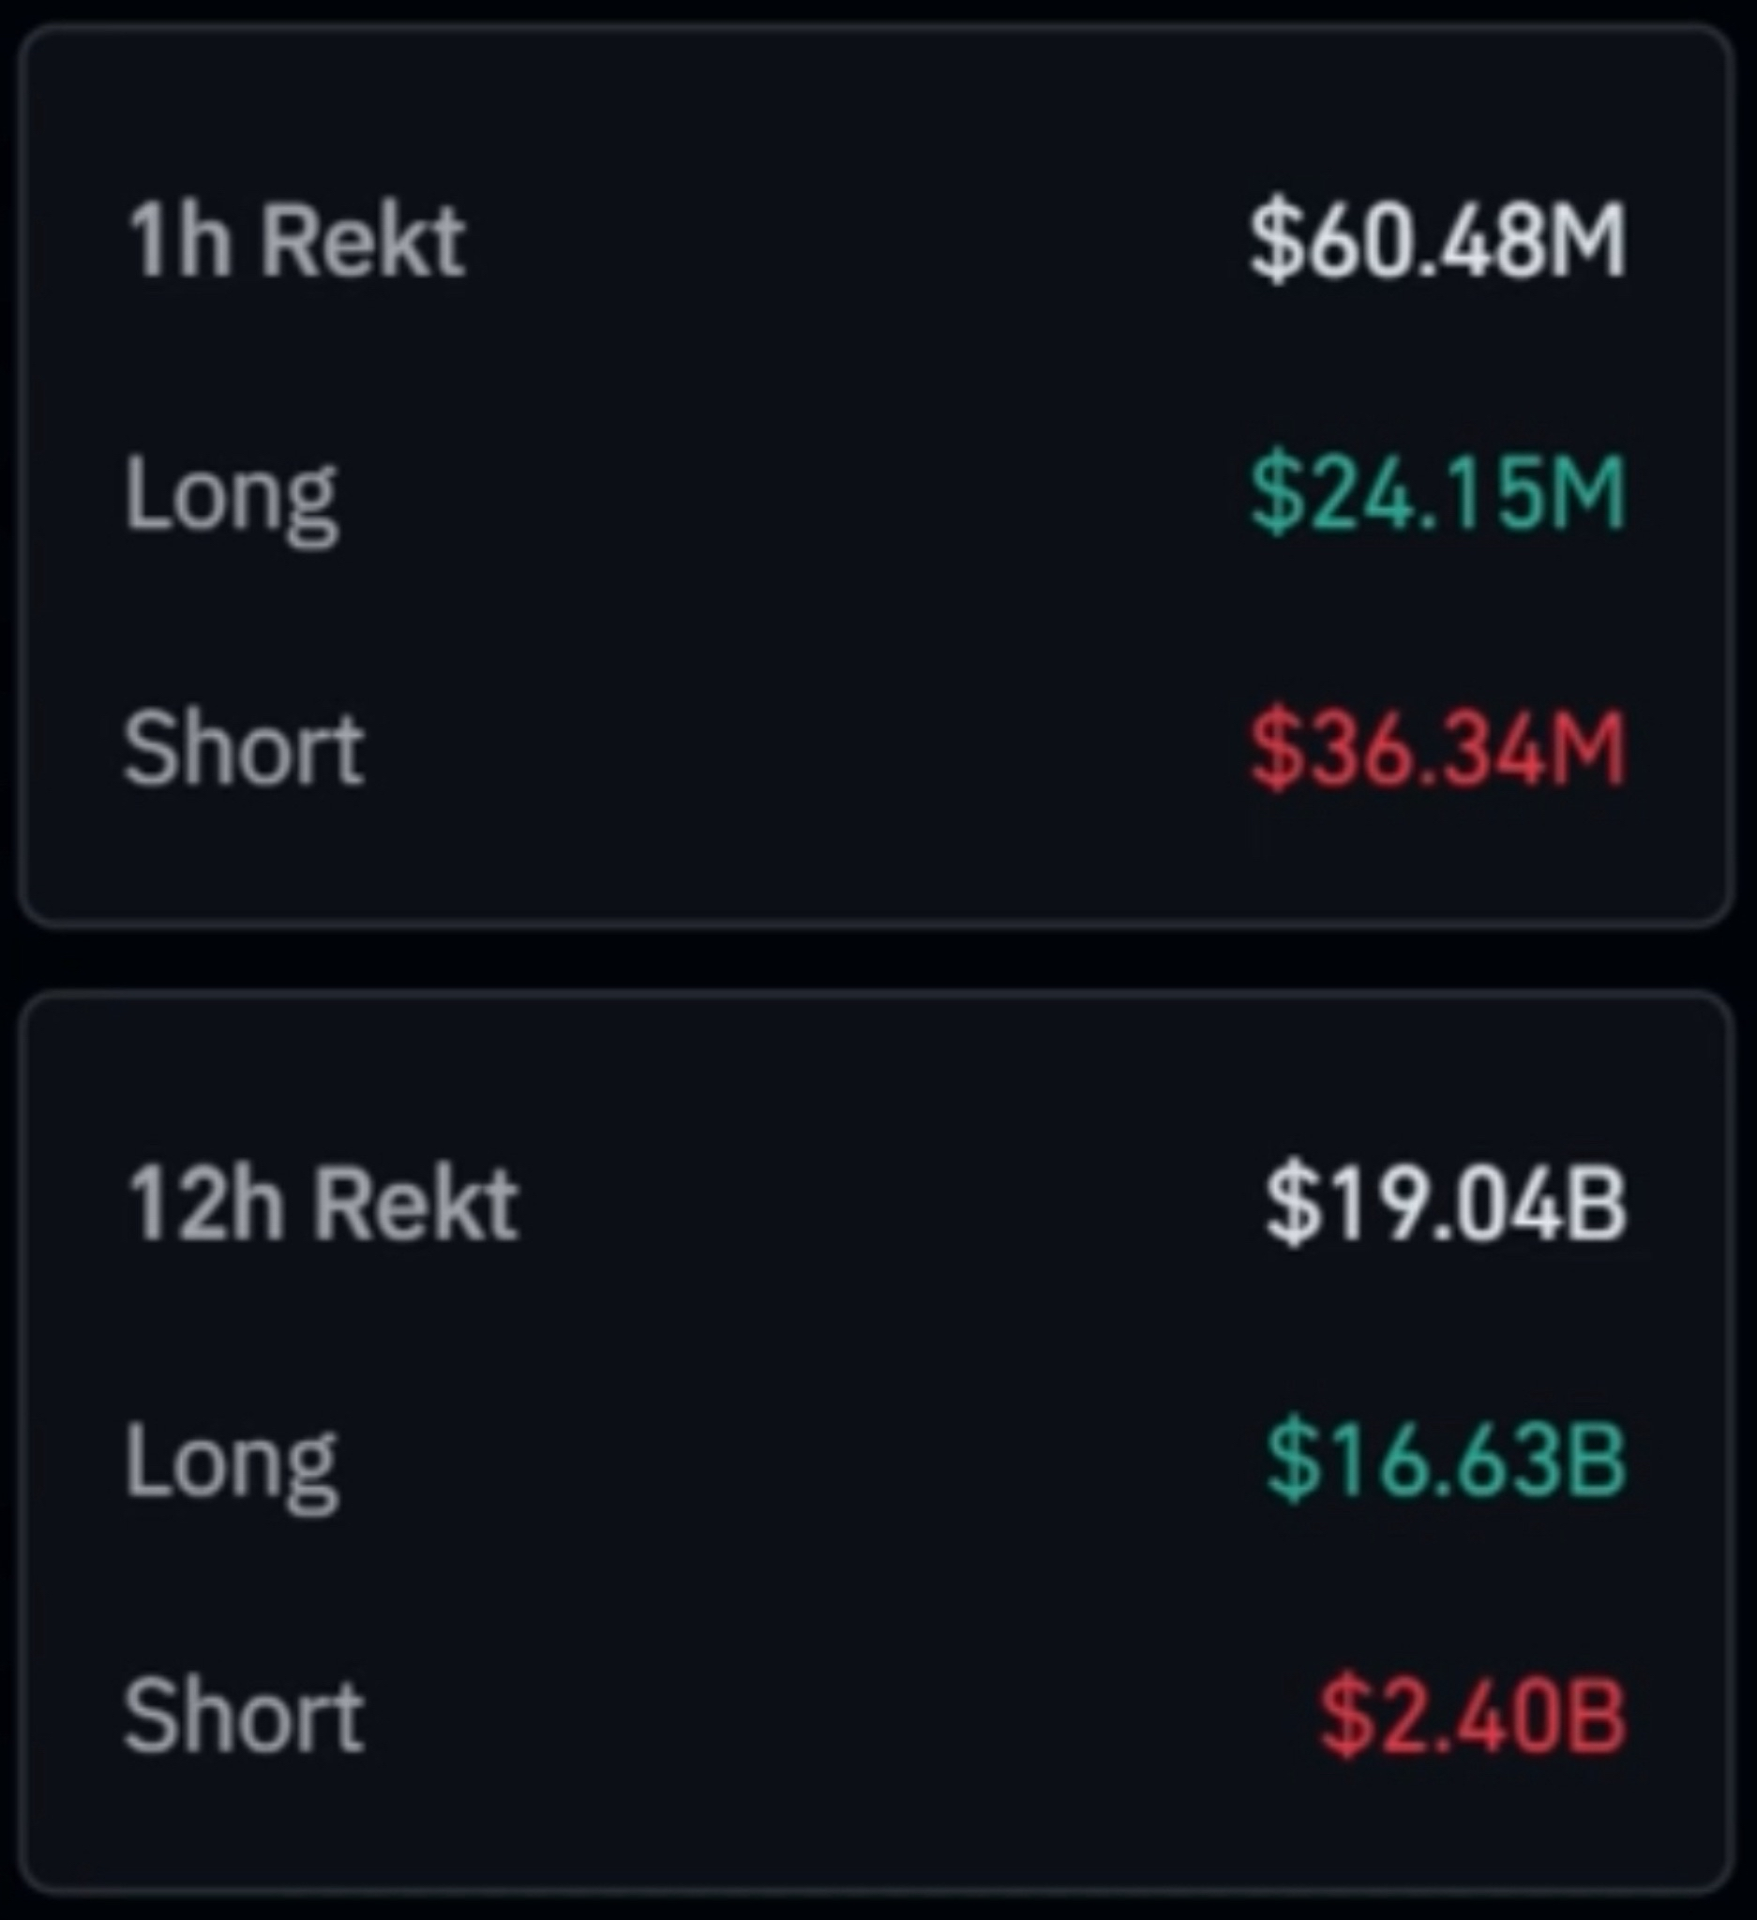Click the Short label in 12h card

coord(243,1717)
